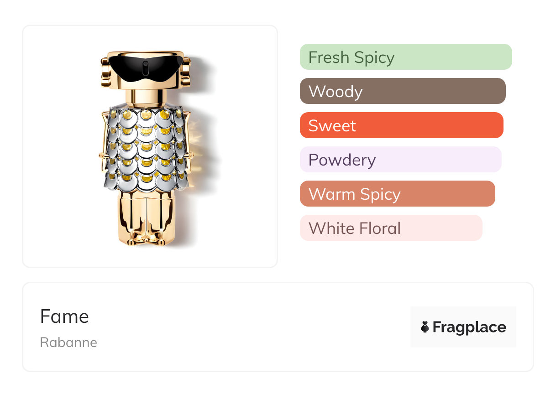The width and height of the screenshot is (556, 394).
Task: Click the Fame fragrance title
Action: tap(64, 316)
